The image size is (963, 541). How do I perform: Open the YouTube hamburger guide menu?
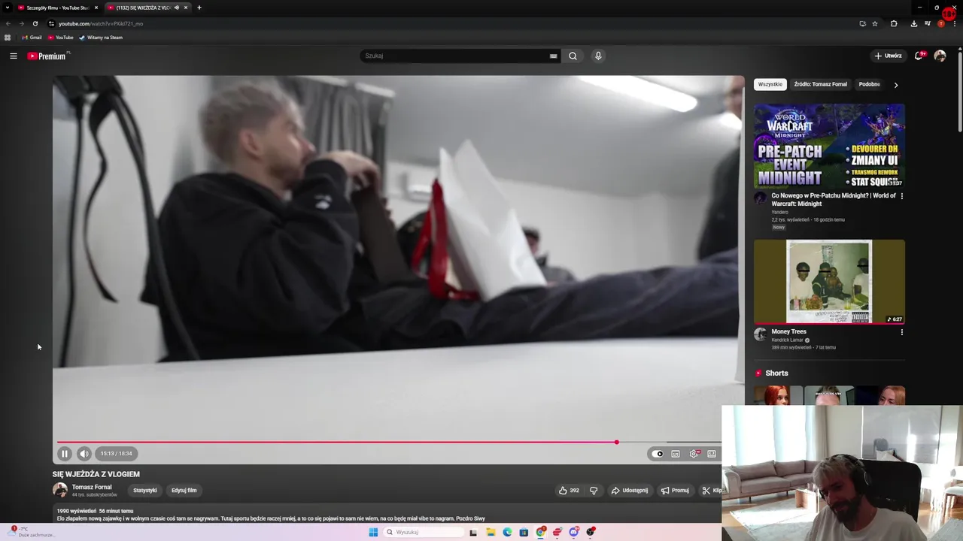point(13,56)
